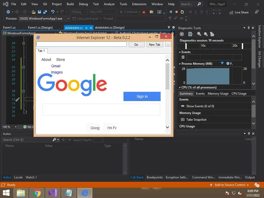Viewport: 264px width, 198px height.
Task: Click the Undo arrow icon
Action: coord(53,12)
